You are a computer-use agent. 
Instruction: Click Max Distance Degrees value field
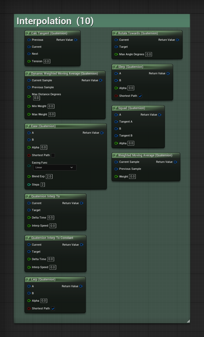pyautogui.click(x=37, y=98)
